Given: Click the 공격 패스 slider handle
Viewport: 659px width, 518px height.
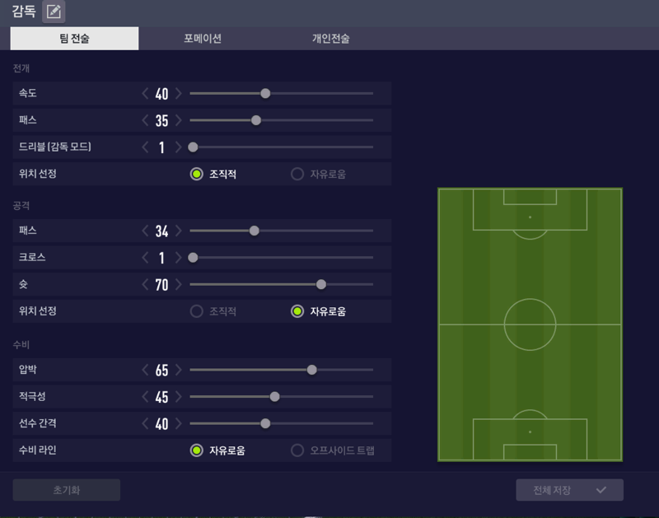Looking at the screenshot, I should point(255,231).
